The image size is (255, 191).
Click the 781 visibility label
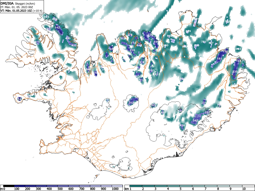(x=204, y=42)
